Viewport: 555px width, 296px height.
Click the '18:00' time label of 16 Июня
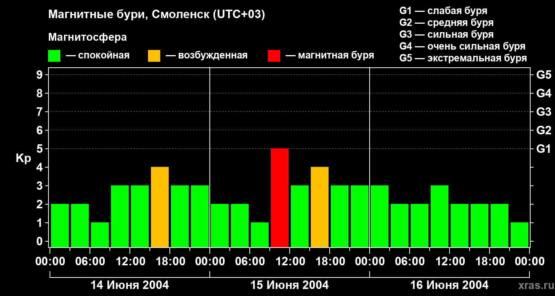point(490,262)
